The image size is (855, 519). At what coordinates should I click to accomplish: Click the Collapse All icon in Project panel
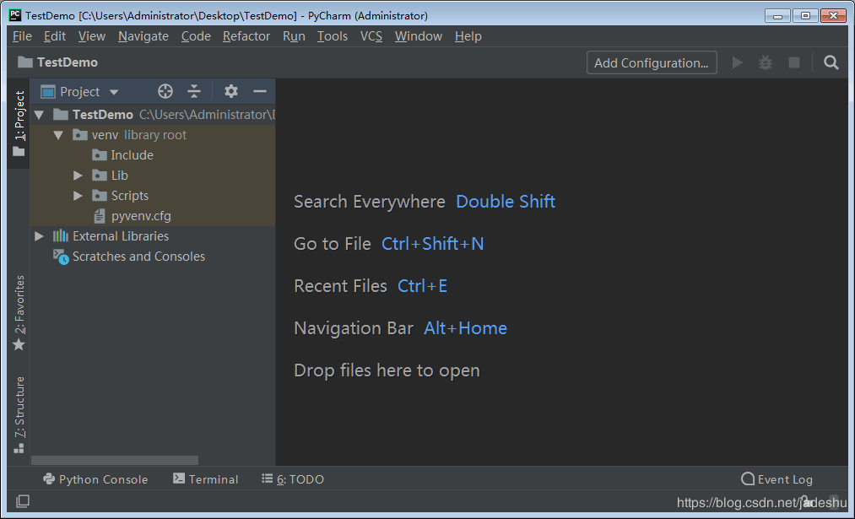click(194, 92)
